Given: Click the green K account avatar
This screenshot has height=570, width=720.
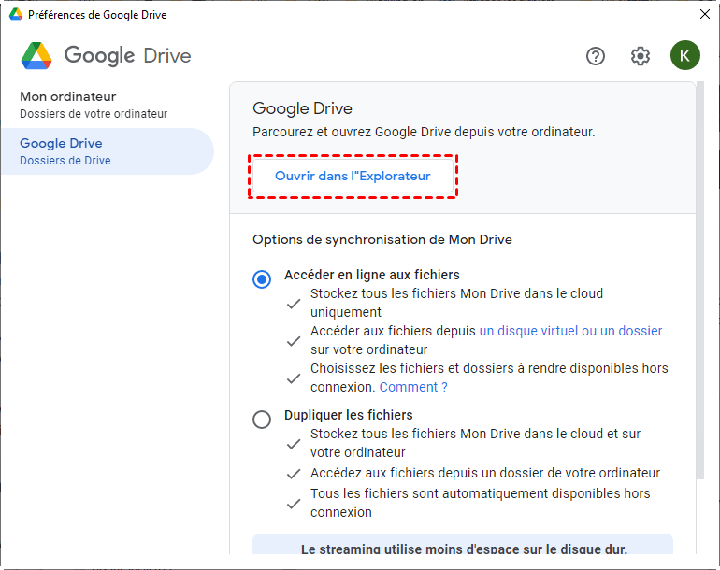Looking at the screenshot, I should 684,56.
